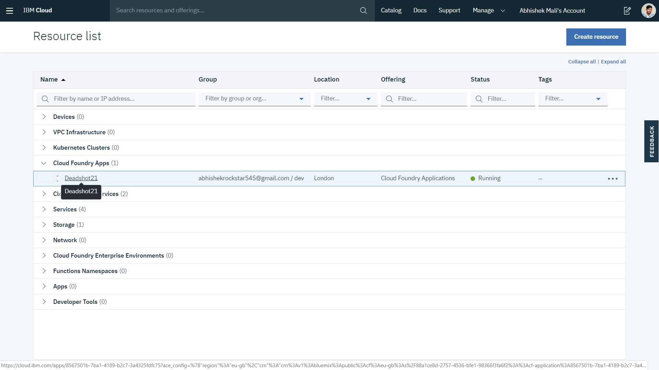The height and width of the screenshot is (370, 659).
Task: Collapse the Cloud Foundry Apps section
Action: click(44, 163)
